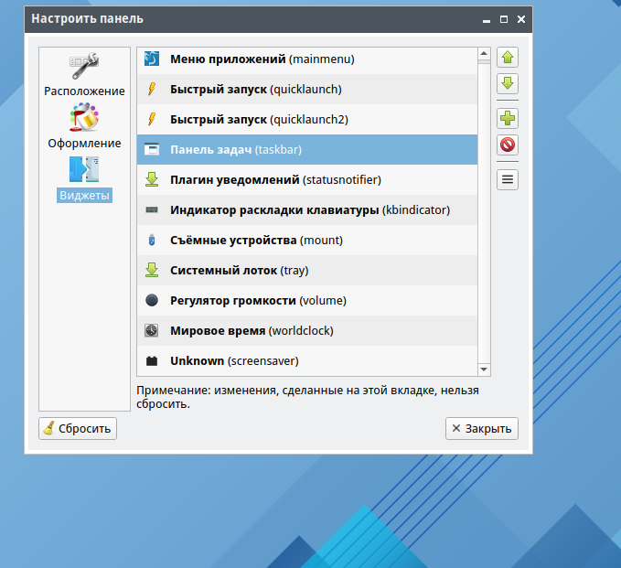
Task: Click the Закрыть button
Action: pyautogui.click(x=482, y=428)
